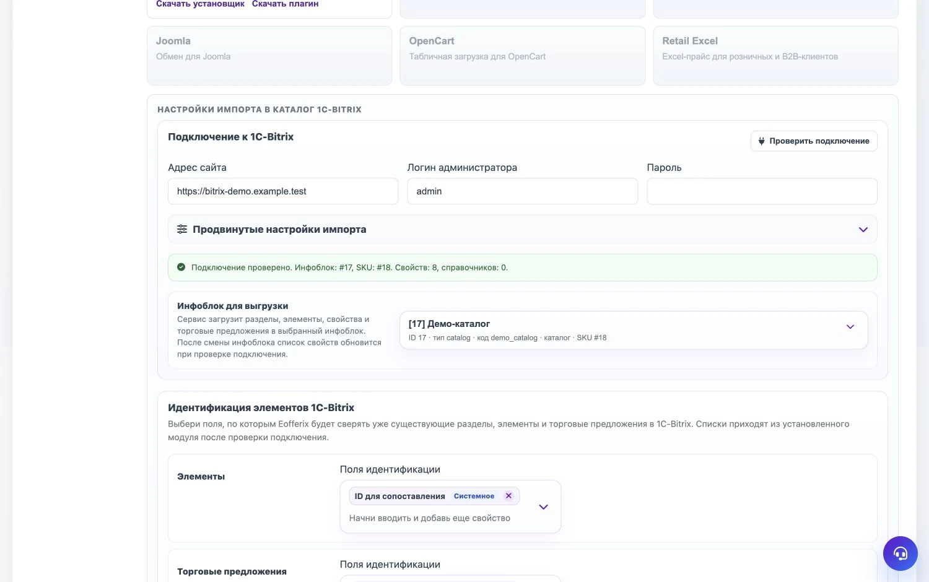This screenshot has height=582, width=929.
Task: Click the Торговые предложения row label
Action: 232,571
